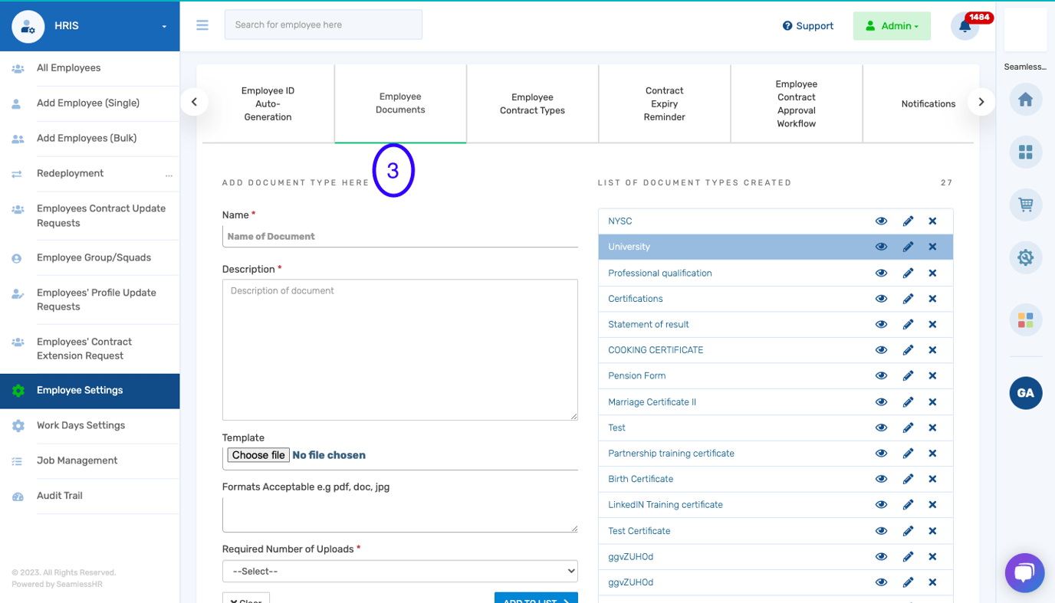Open the sidebar hamburger menu
The height and width of the screenshot is (603, 1055).
pos(202,25)
